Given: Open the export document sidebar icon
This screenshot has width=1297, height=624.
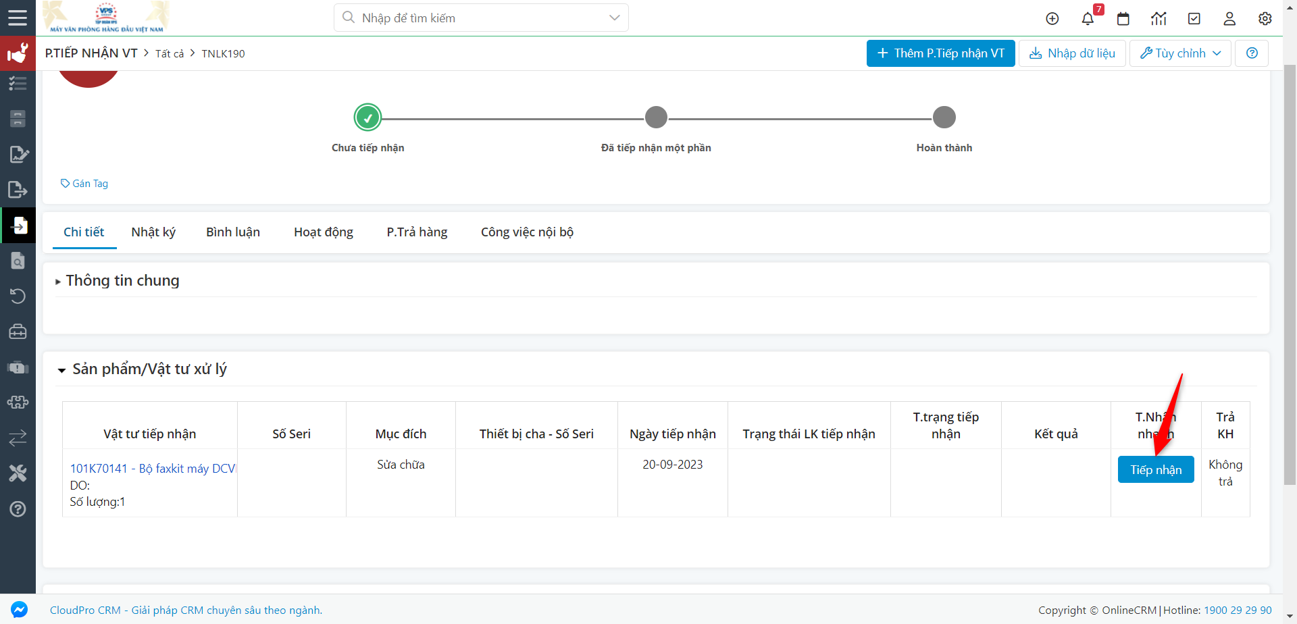Looking at the screenshot, I should tap(18, 190).
